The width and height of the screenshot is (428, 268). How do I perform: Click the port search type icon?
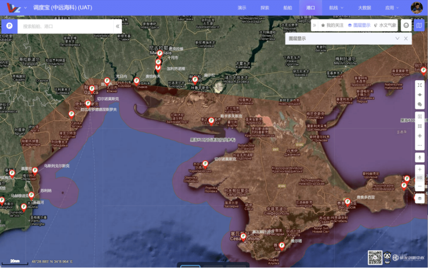pos(9,26)
